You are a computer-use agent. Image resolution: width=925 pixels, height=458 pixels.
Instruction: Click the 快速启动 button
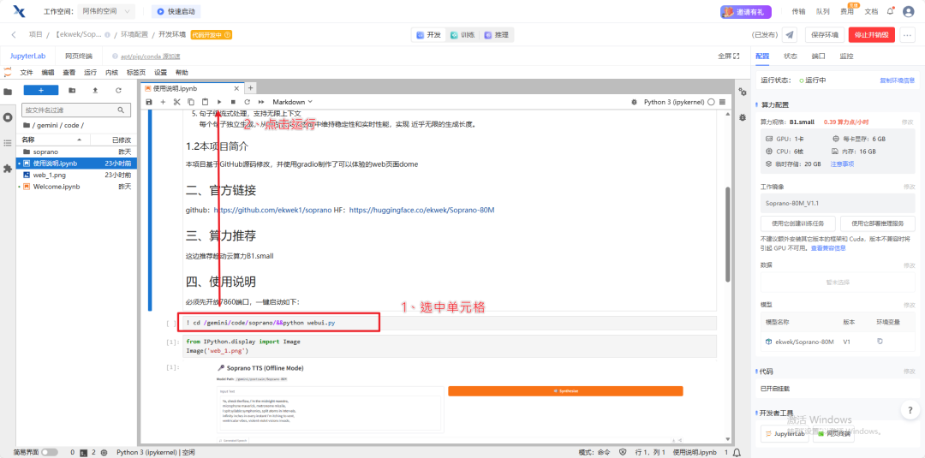coord(176,11)
